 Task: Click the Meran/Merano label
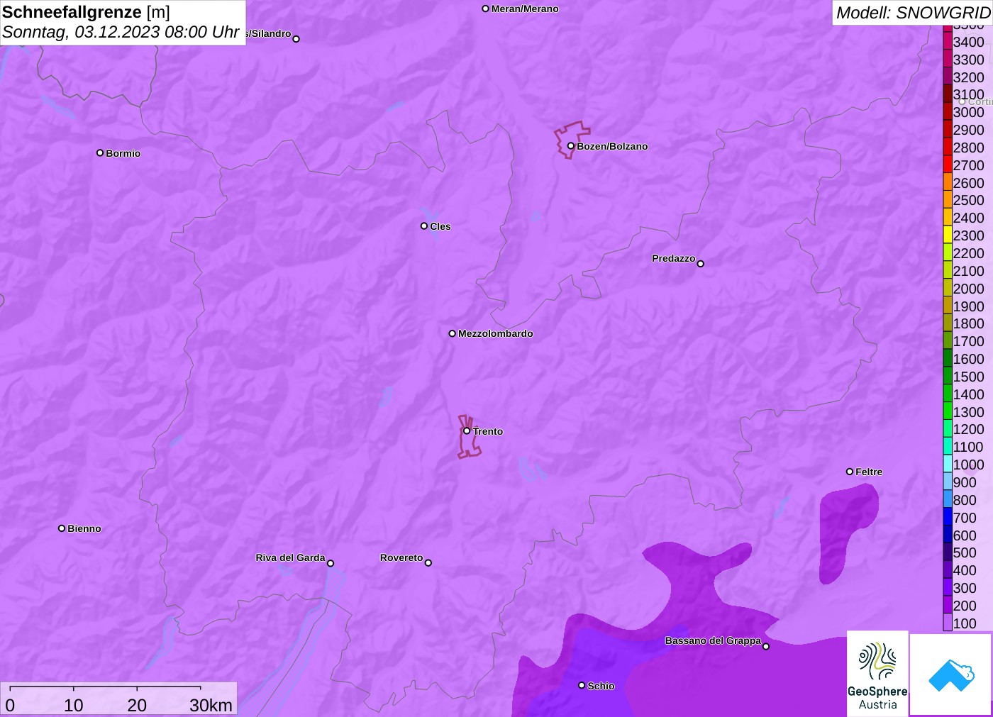(525, 9)
